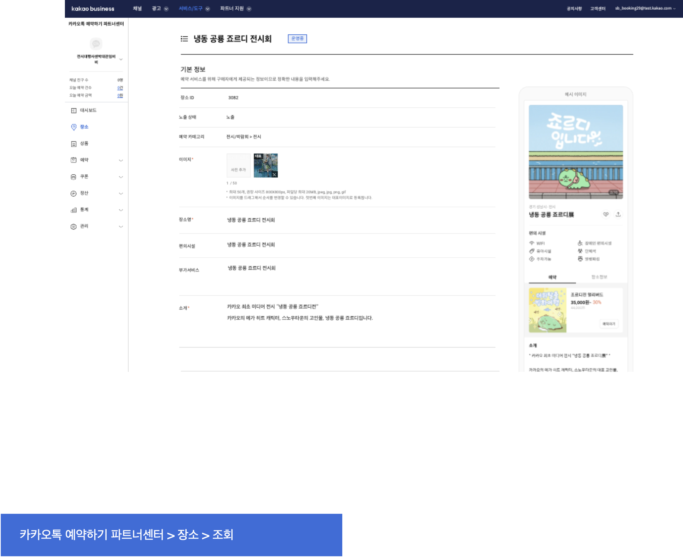The height and width of the screenshot is (557, 683).
Task: Open the account email dropdown at top right
Action: coord(645,8)
